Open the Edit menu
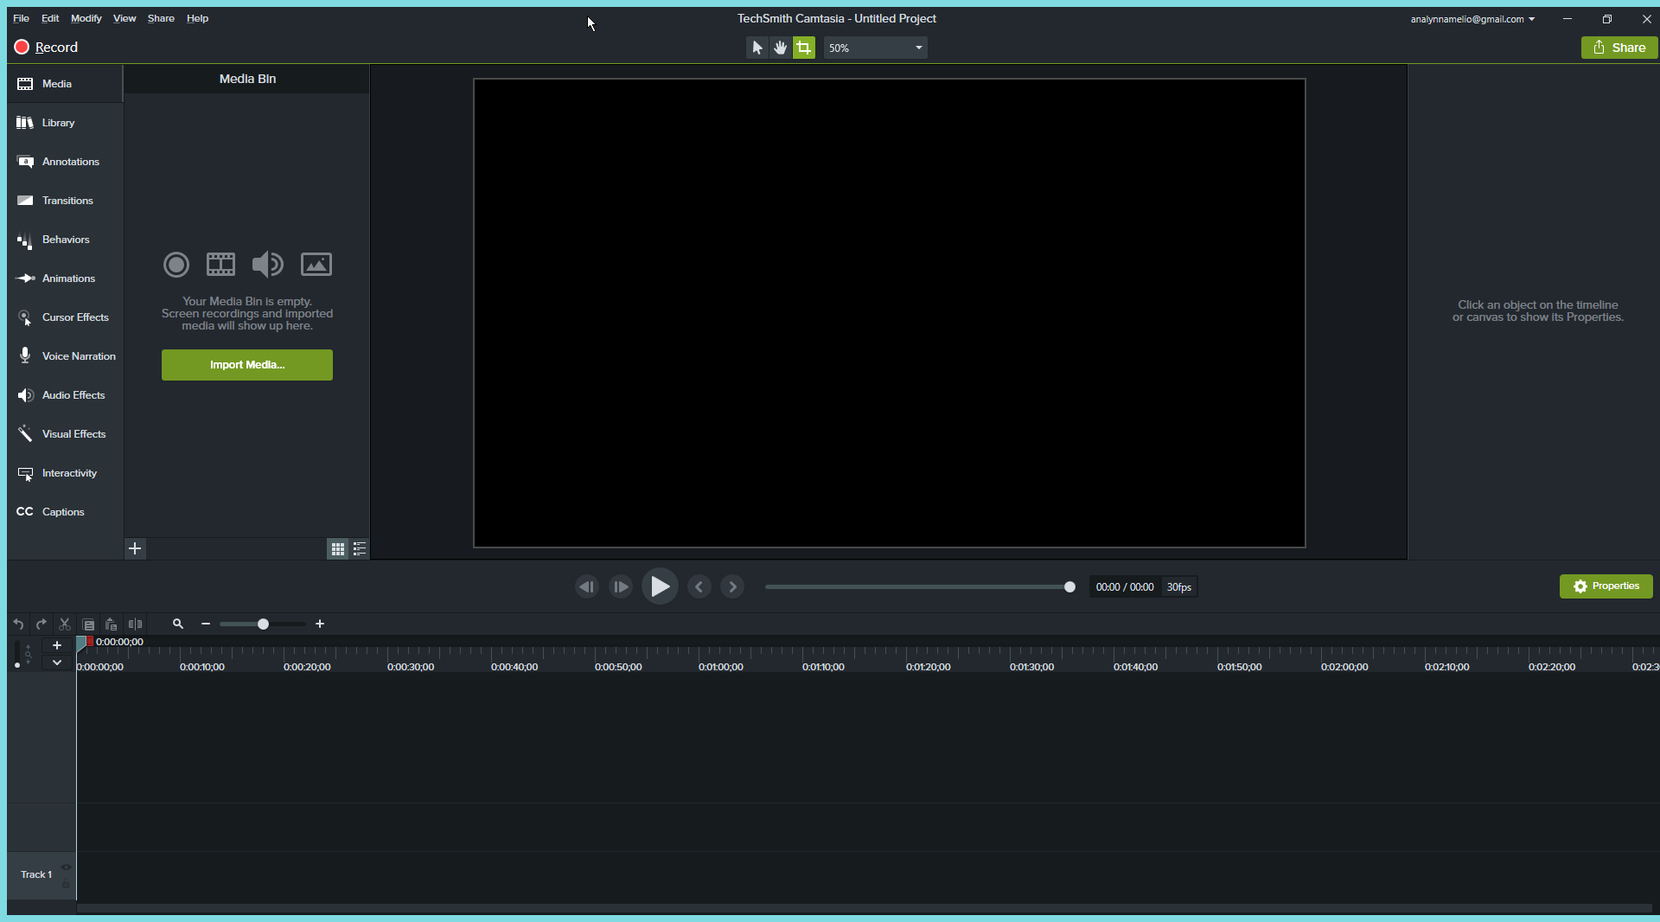The image size is (1660, 922). [50, 18]
